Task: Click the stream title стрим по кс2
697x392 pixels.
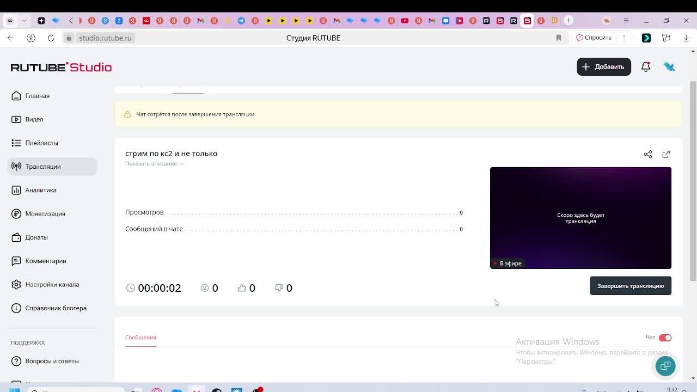Action: pos(171,154)
